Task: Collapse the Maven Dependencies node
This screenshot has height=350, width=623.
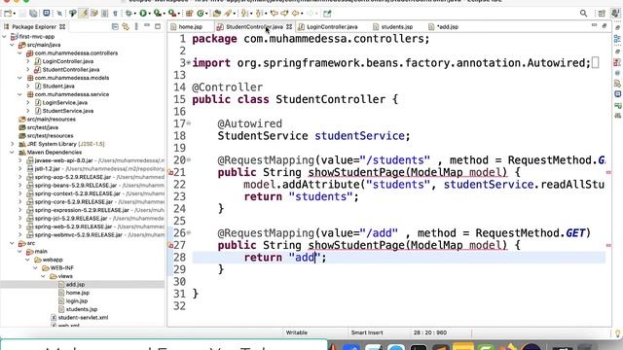Action: tap(13, 153)
